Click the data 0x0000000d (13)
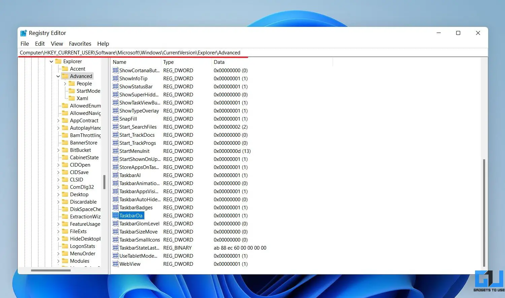The width and height of the screenshot is (505, 298). pyautogui.click(x=232, y=151)
